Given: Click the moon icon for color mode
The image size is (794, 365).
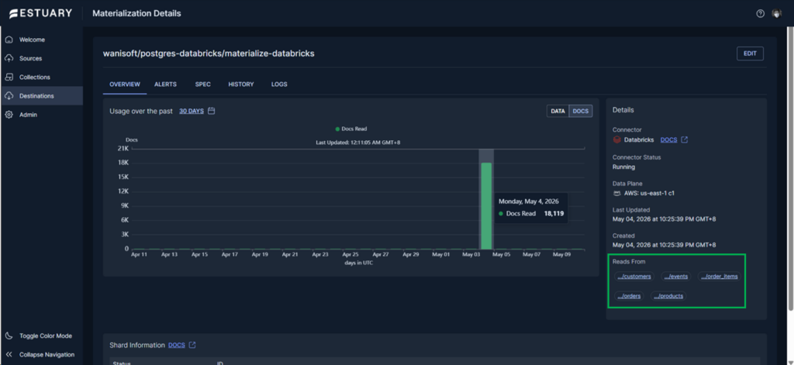Looking at the screenshot, I should 9,336.
